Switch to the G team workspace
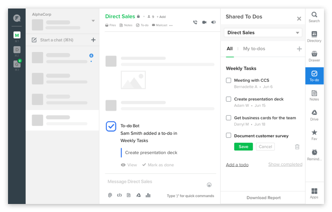 17,64
